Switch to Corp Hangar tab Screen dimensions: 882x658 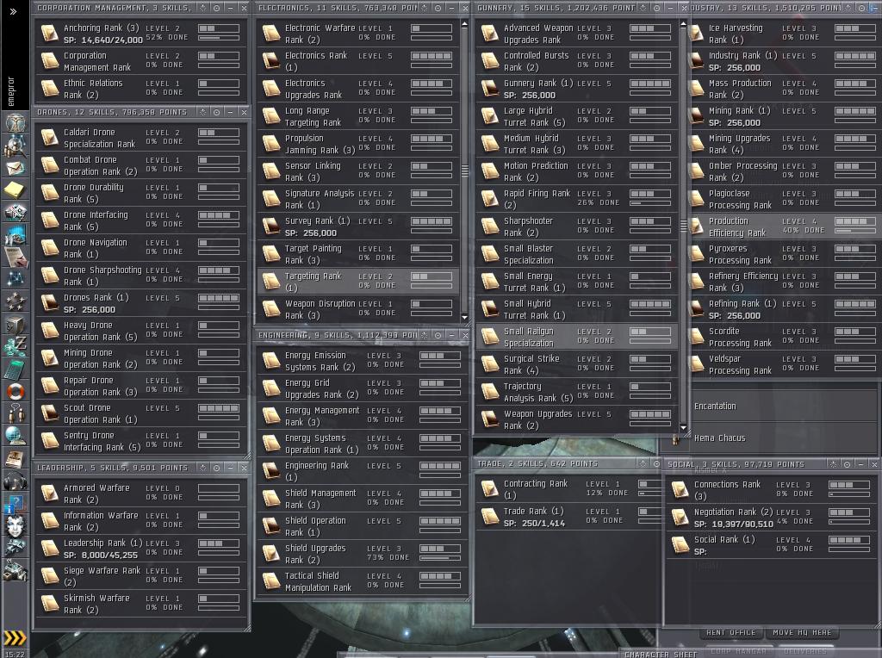coord(738,651)
